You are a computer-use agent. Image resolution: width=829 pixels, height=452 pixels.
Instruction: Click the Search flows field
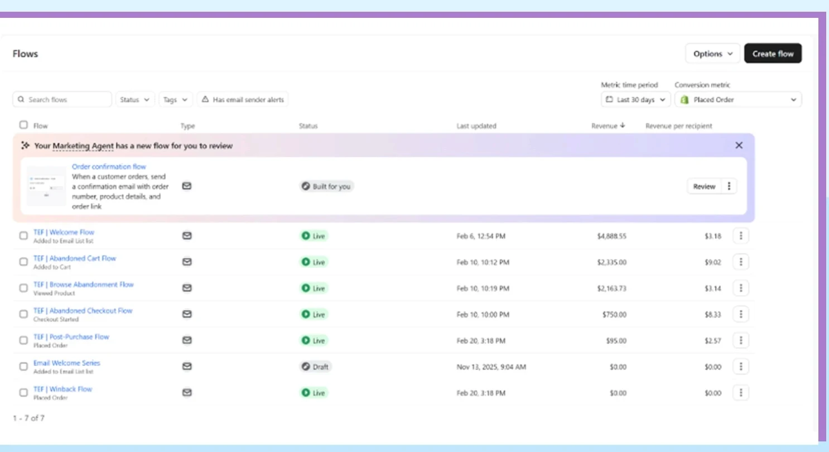point(62,99)
